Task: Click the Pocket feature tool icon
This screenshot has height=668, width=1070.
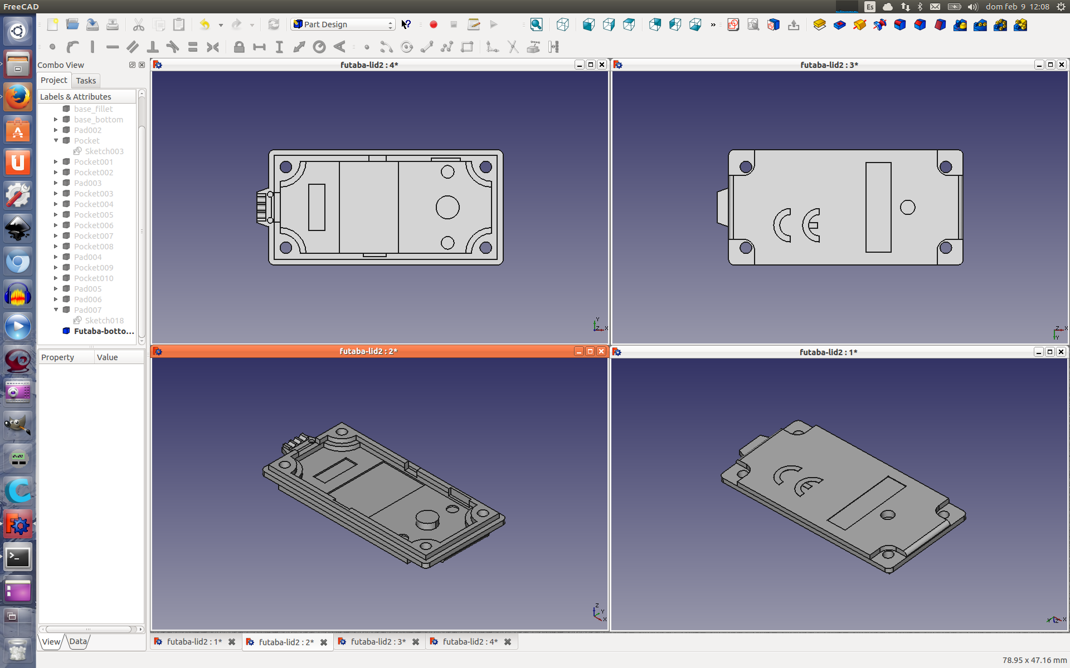Action: (x=839, y=24)
